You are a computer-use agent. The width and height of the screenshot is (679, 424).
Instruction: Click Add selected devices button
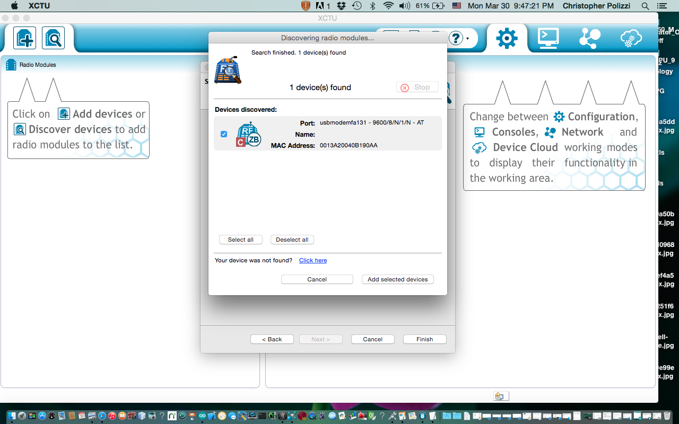tap(398, 279)
